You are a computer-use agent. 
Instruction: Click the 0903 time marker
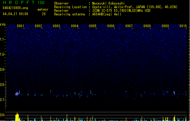click(56, 26)
